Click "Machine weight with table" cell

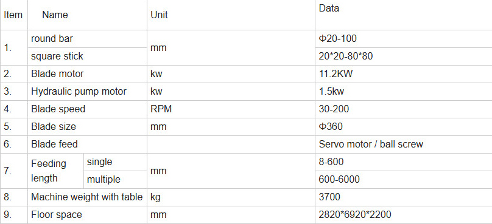[87, 197]
